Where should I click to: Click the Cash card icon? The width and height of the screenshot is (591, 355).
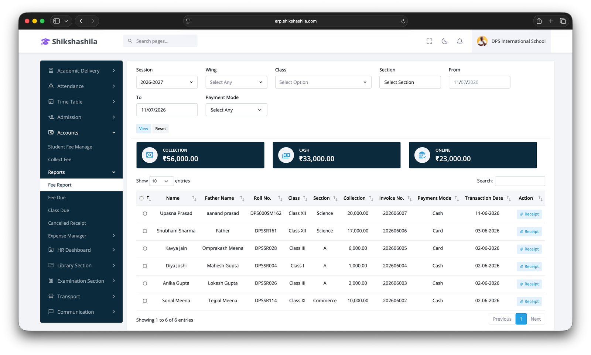click(x=286, y=155)
